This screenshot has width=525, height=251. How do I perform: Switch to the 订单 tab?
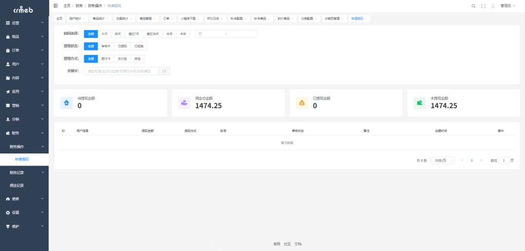coord(168,18)
